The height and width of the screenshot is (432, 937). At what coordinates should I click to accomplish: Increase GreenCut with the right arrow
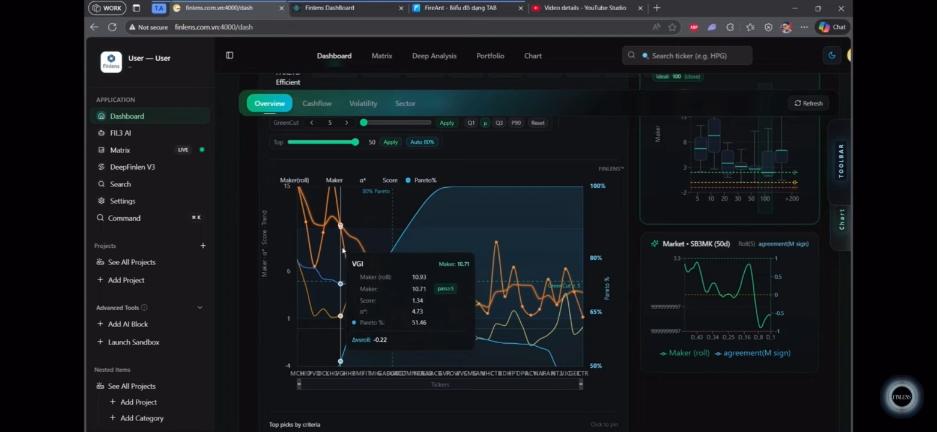point(347,123)
